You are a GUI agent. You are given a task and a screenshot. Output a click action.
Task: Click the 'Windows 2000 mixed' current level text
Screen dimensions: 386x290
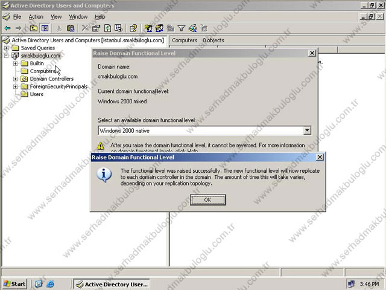click(x=122, y=101)
